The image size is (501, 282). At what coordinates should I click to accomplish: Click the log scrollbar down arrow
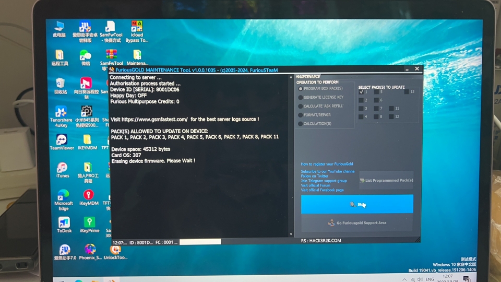(x=291, y=234)
